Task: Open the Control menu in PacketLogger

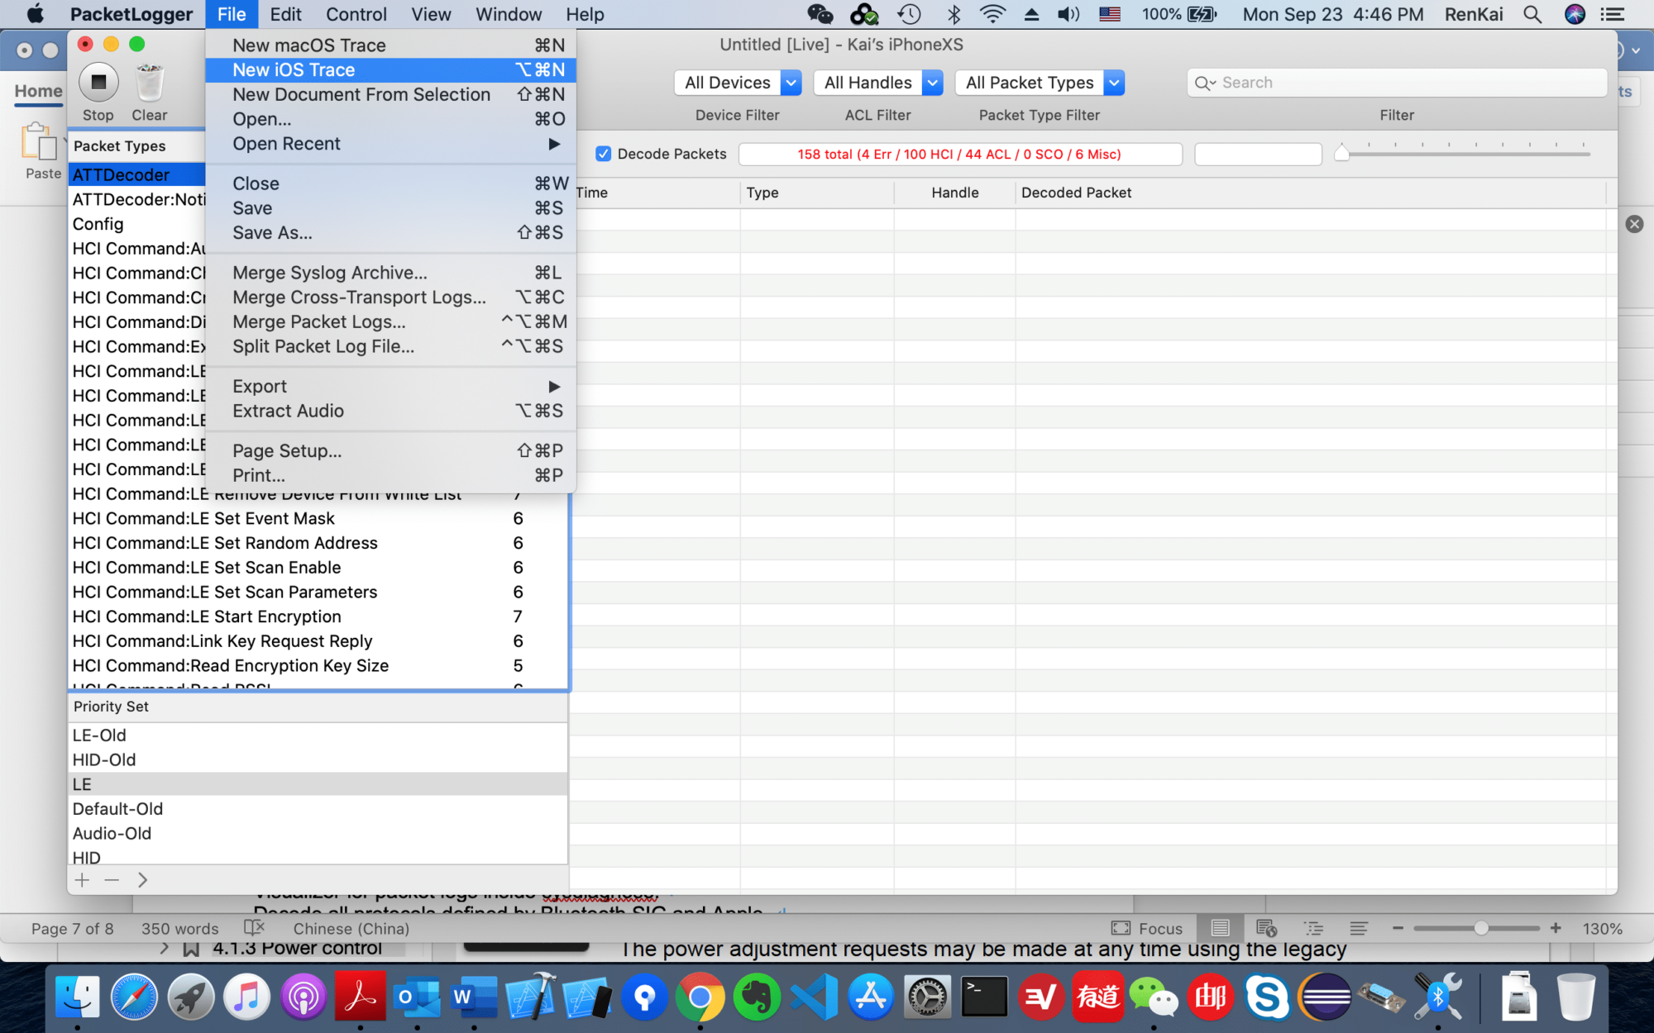Action: pos(356,14)
